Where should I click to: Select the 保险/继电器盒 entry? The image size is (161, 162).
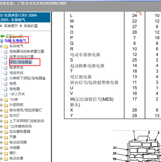pos(21,62)
